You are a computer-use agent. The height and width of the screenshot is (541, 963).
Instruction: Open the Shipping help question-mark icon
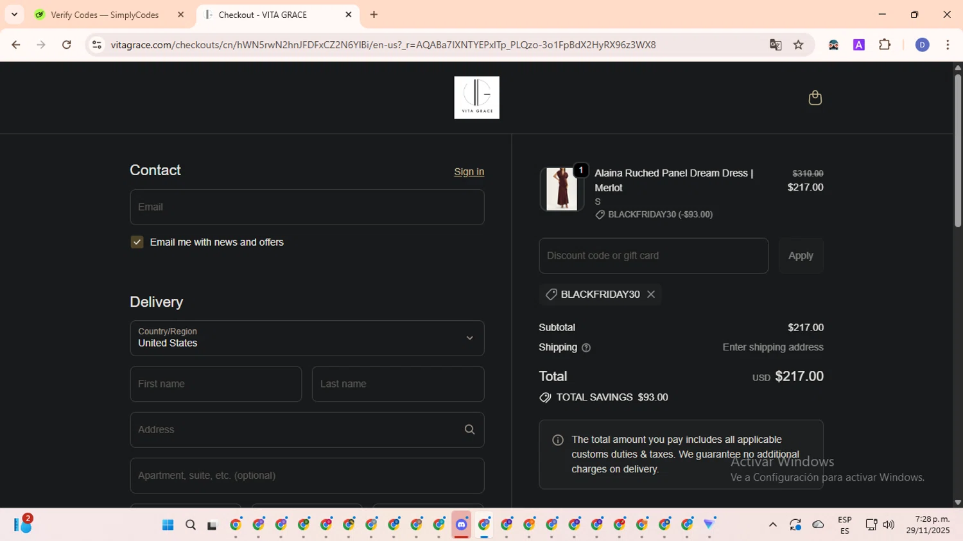pos(586,348)
